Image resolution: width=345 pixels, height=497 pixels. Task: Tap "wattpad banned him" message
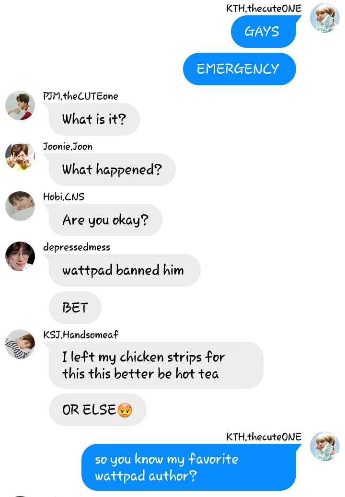(125, 270)
